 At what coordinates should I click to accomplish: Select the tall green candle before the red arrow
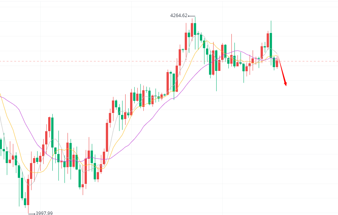(271, 46)
